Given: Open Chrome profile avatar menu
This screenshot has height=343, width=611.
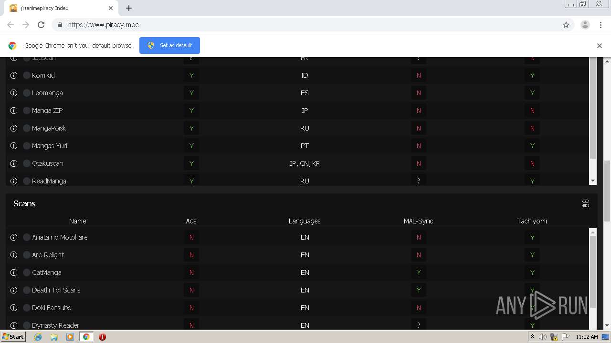Looking at the screenshot, I should [585, 25].
